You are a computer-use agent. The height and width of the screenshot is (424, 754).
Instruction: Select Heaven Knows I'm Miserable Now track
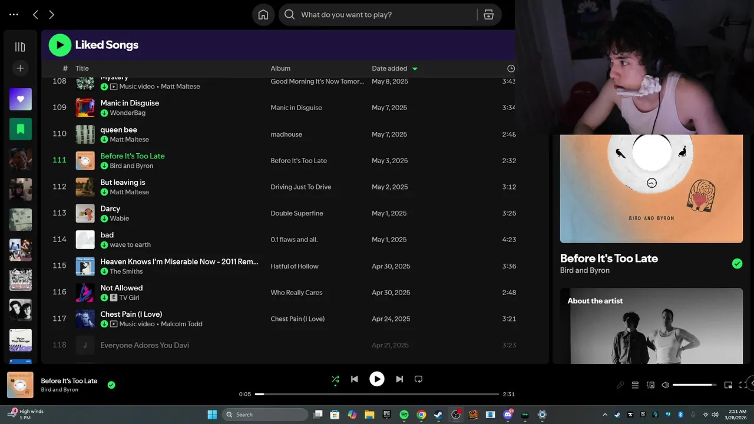pyautogui.click(x=179, y=261)
